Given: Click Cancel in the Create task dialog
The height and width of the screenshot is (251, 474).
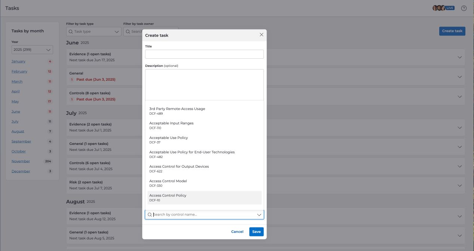Looking at the screenshot, I should 237,232.
